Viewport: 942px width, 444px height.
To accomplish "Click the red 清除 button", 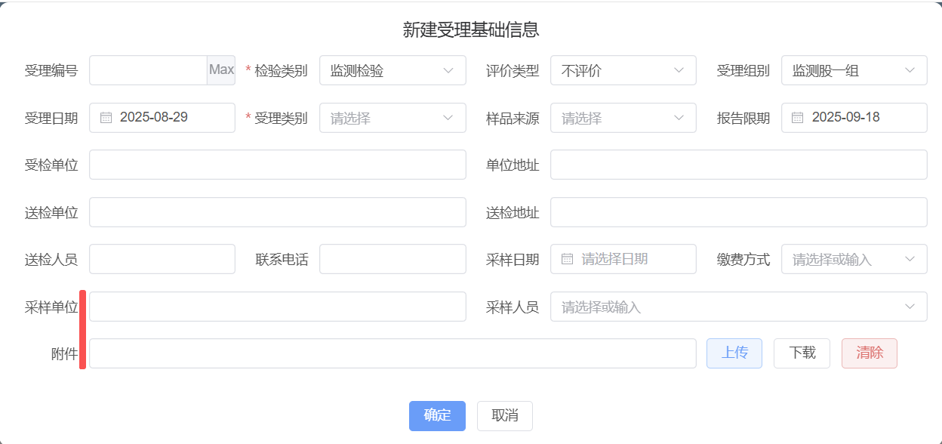I will 870,353.
